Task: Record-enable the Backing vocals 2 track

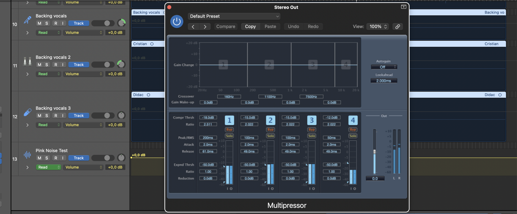Action: pyautogui.click(x=56, y=65)
